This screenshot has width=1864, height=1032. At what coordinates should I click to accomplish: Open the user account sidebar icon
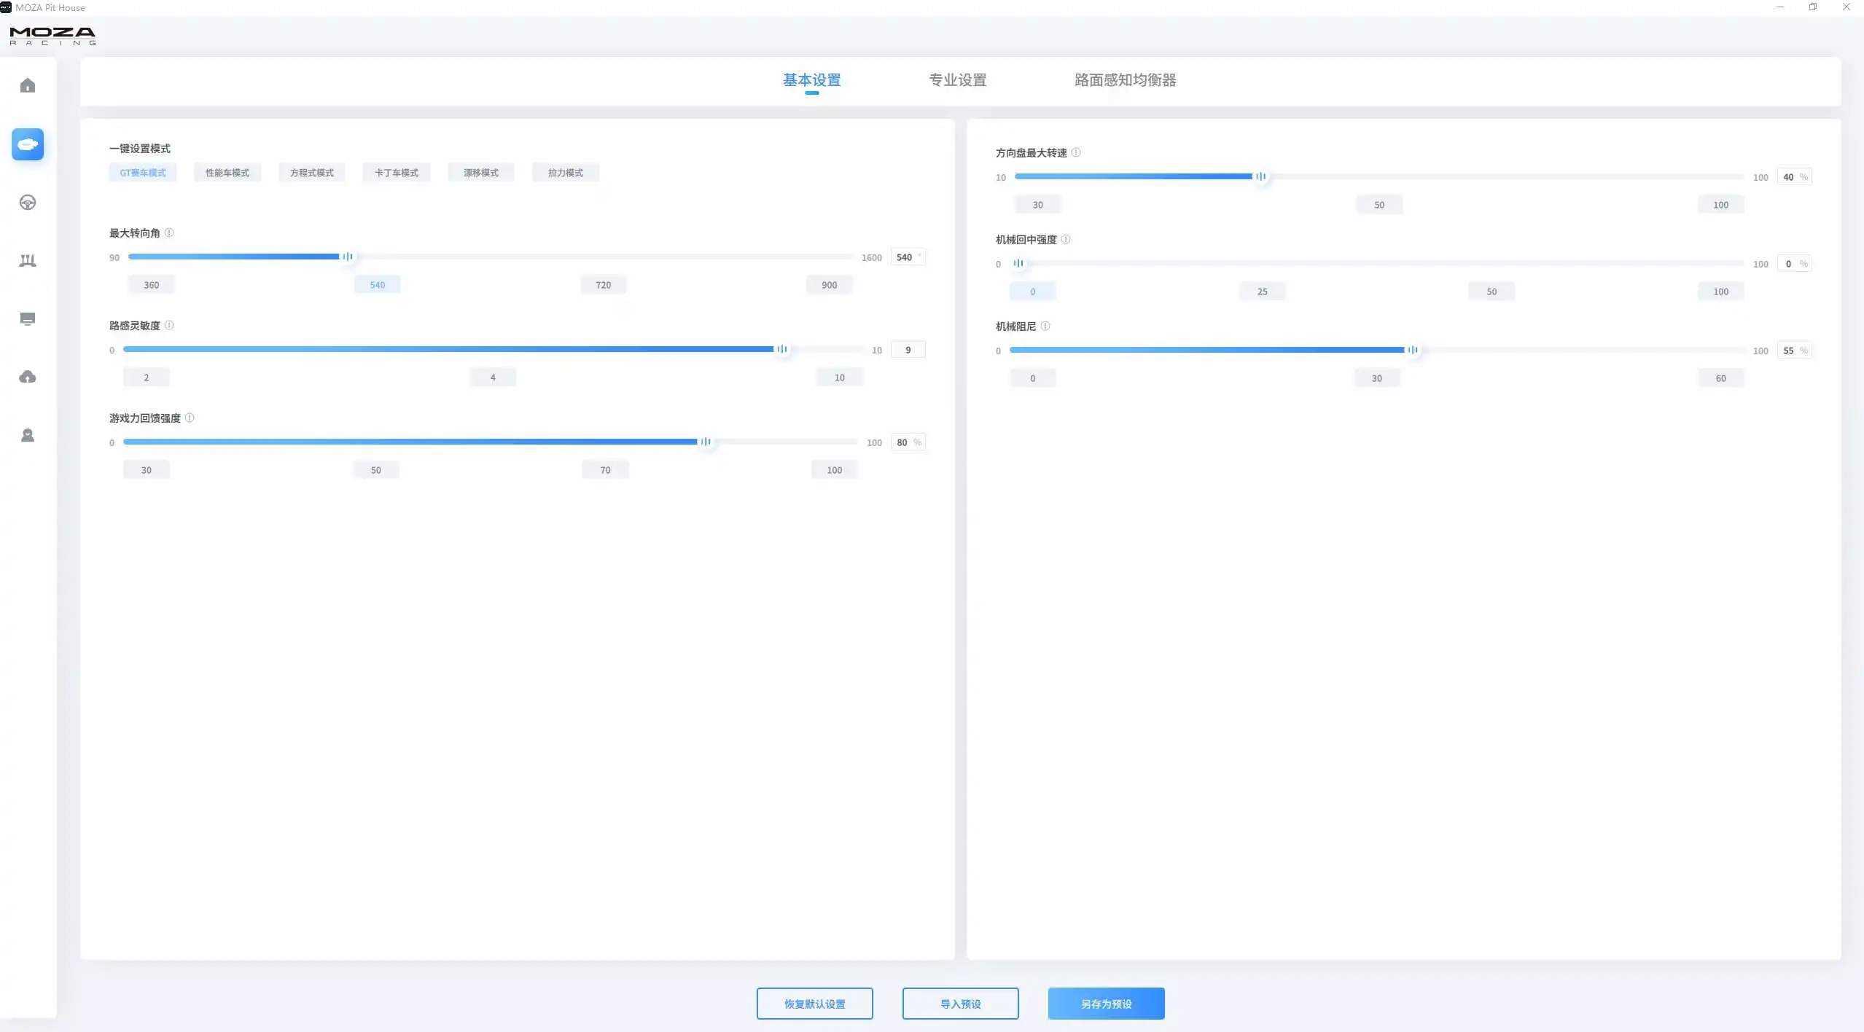(28, 435)
